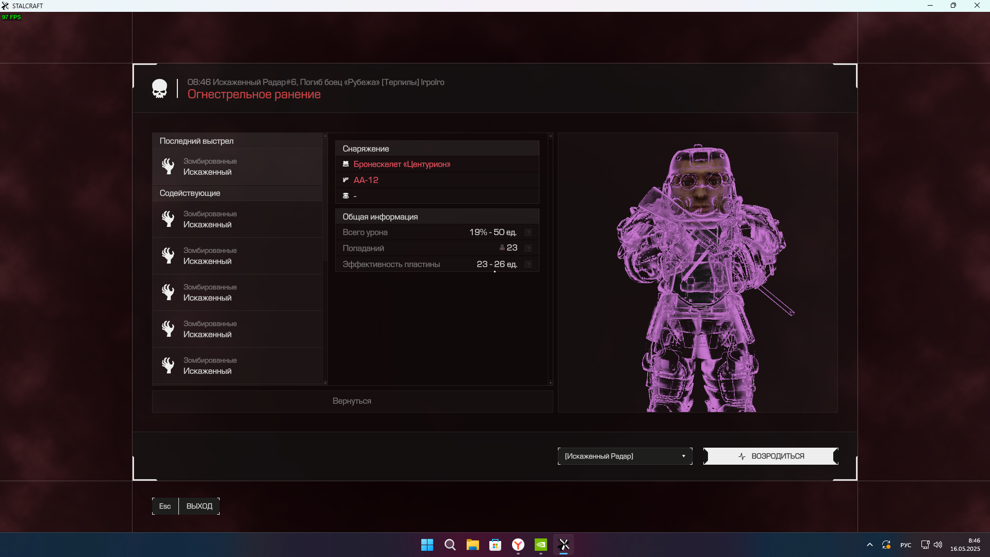
Task: Click Общая информация section header
Action: (437, 217)
